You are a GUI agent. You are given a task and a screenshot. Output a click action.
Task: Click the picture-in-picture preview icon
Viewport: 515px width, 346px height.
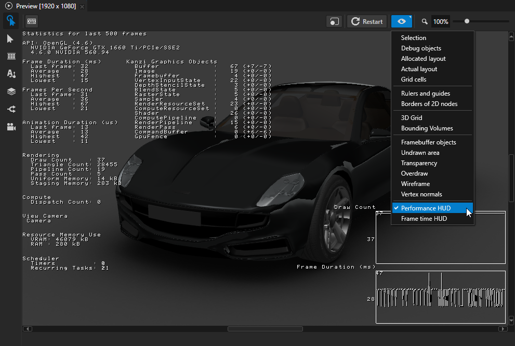(334, 21)
